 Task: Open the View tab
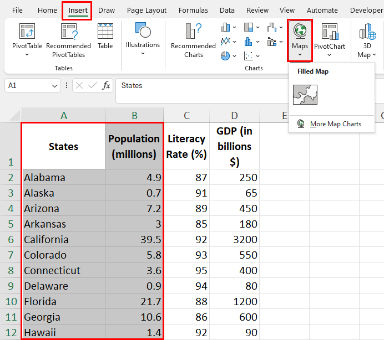click(287, 11)
